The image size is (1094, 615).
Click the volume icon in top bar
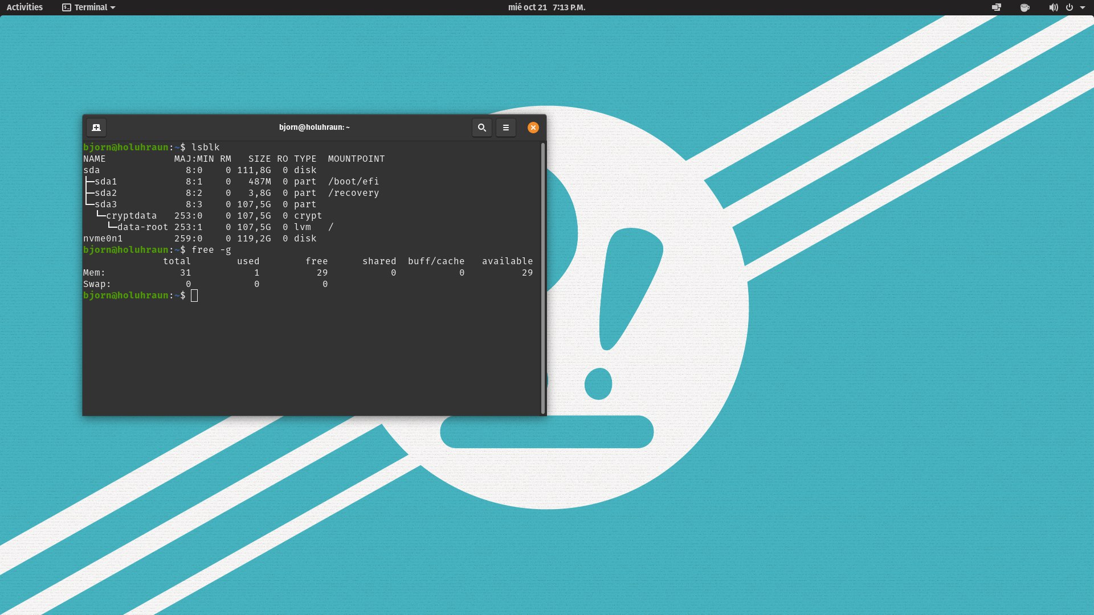[1054, 7]
